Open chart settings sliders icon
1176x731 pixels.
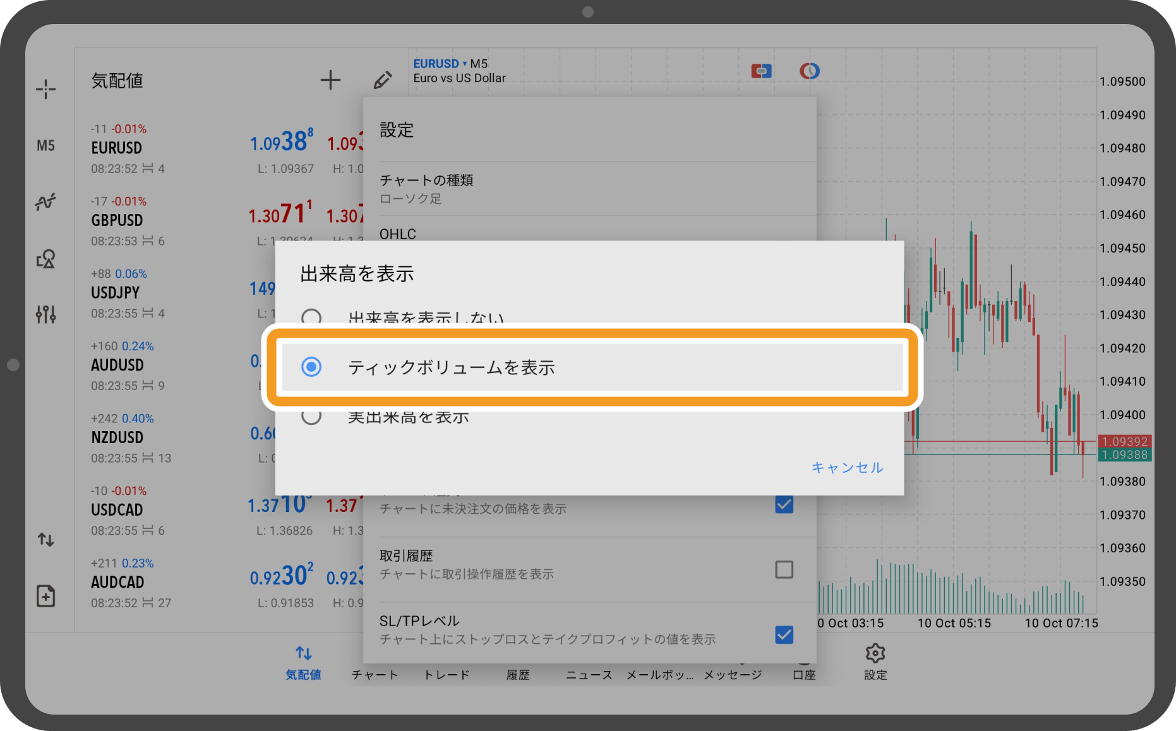(45, 314)
